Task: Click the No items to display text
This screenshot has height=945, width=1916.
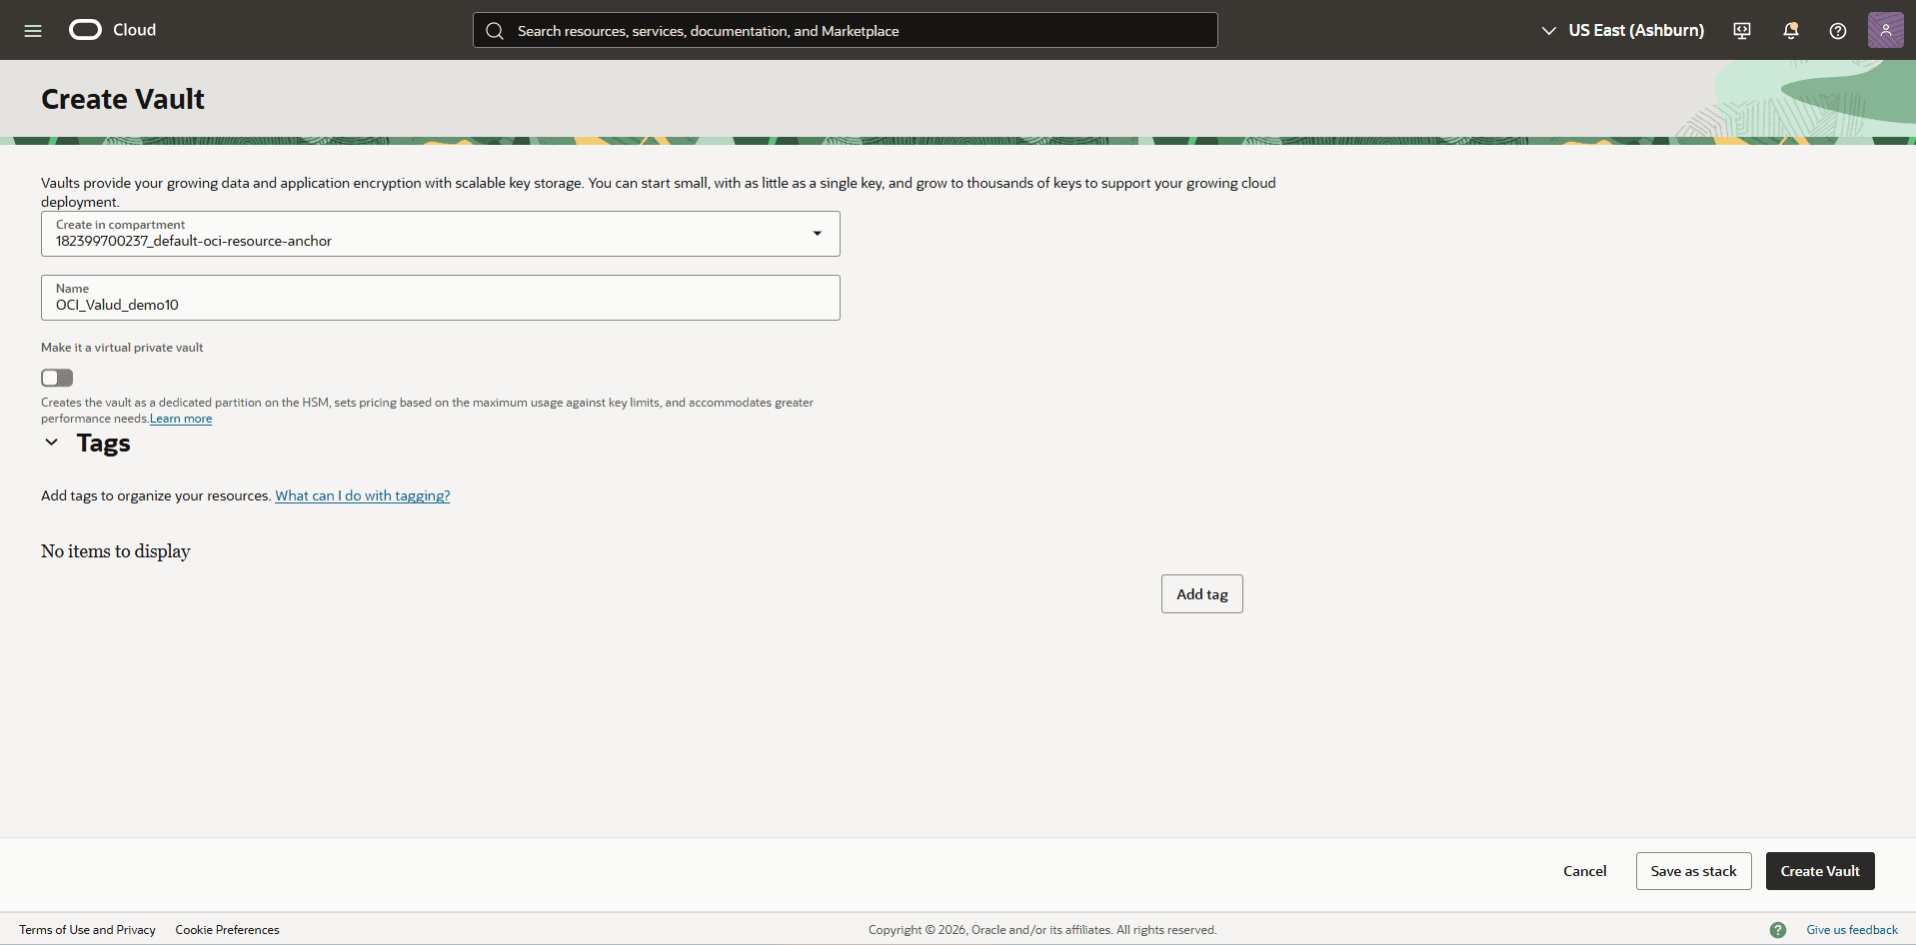Action: 116,551
